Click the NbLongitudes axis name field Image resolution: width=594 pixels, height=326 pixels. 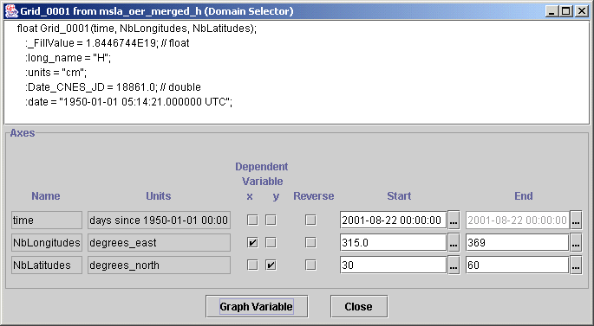pyautogui.click(x=47, y=242)
